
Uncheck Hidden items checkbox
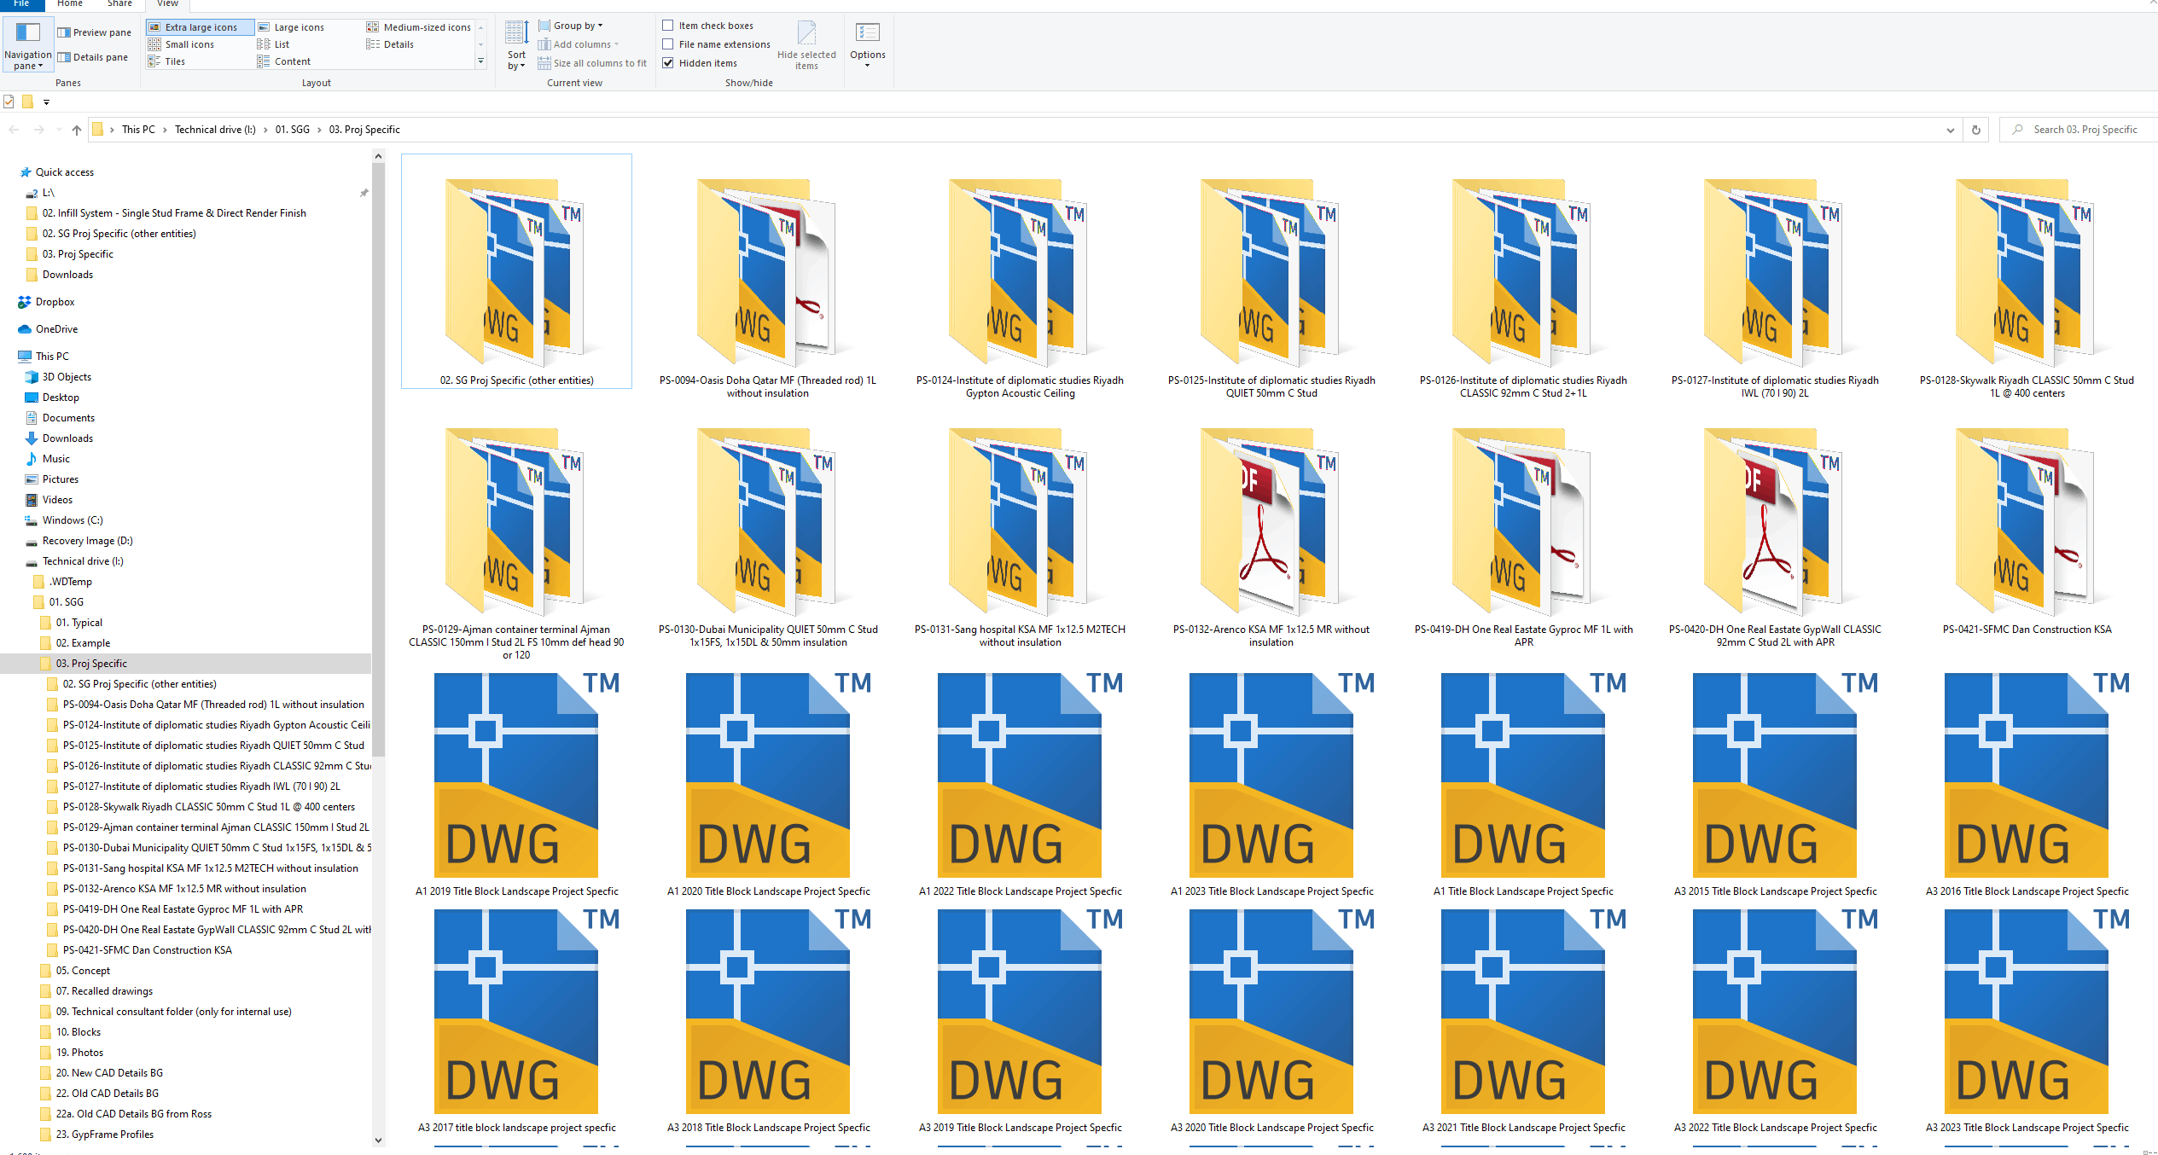[668, 63]
